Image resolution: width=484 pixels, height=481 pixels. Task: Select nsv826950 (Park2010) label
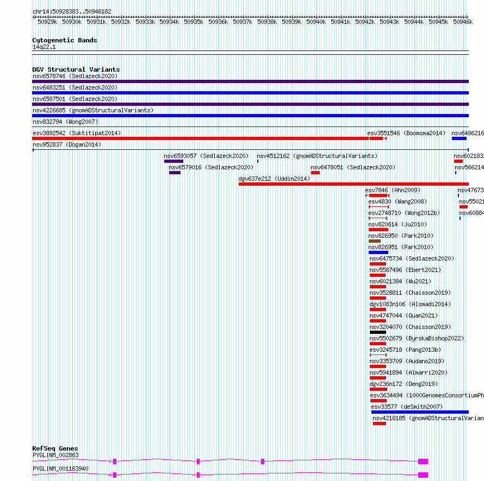click(401, 236)
